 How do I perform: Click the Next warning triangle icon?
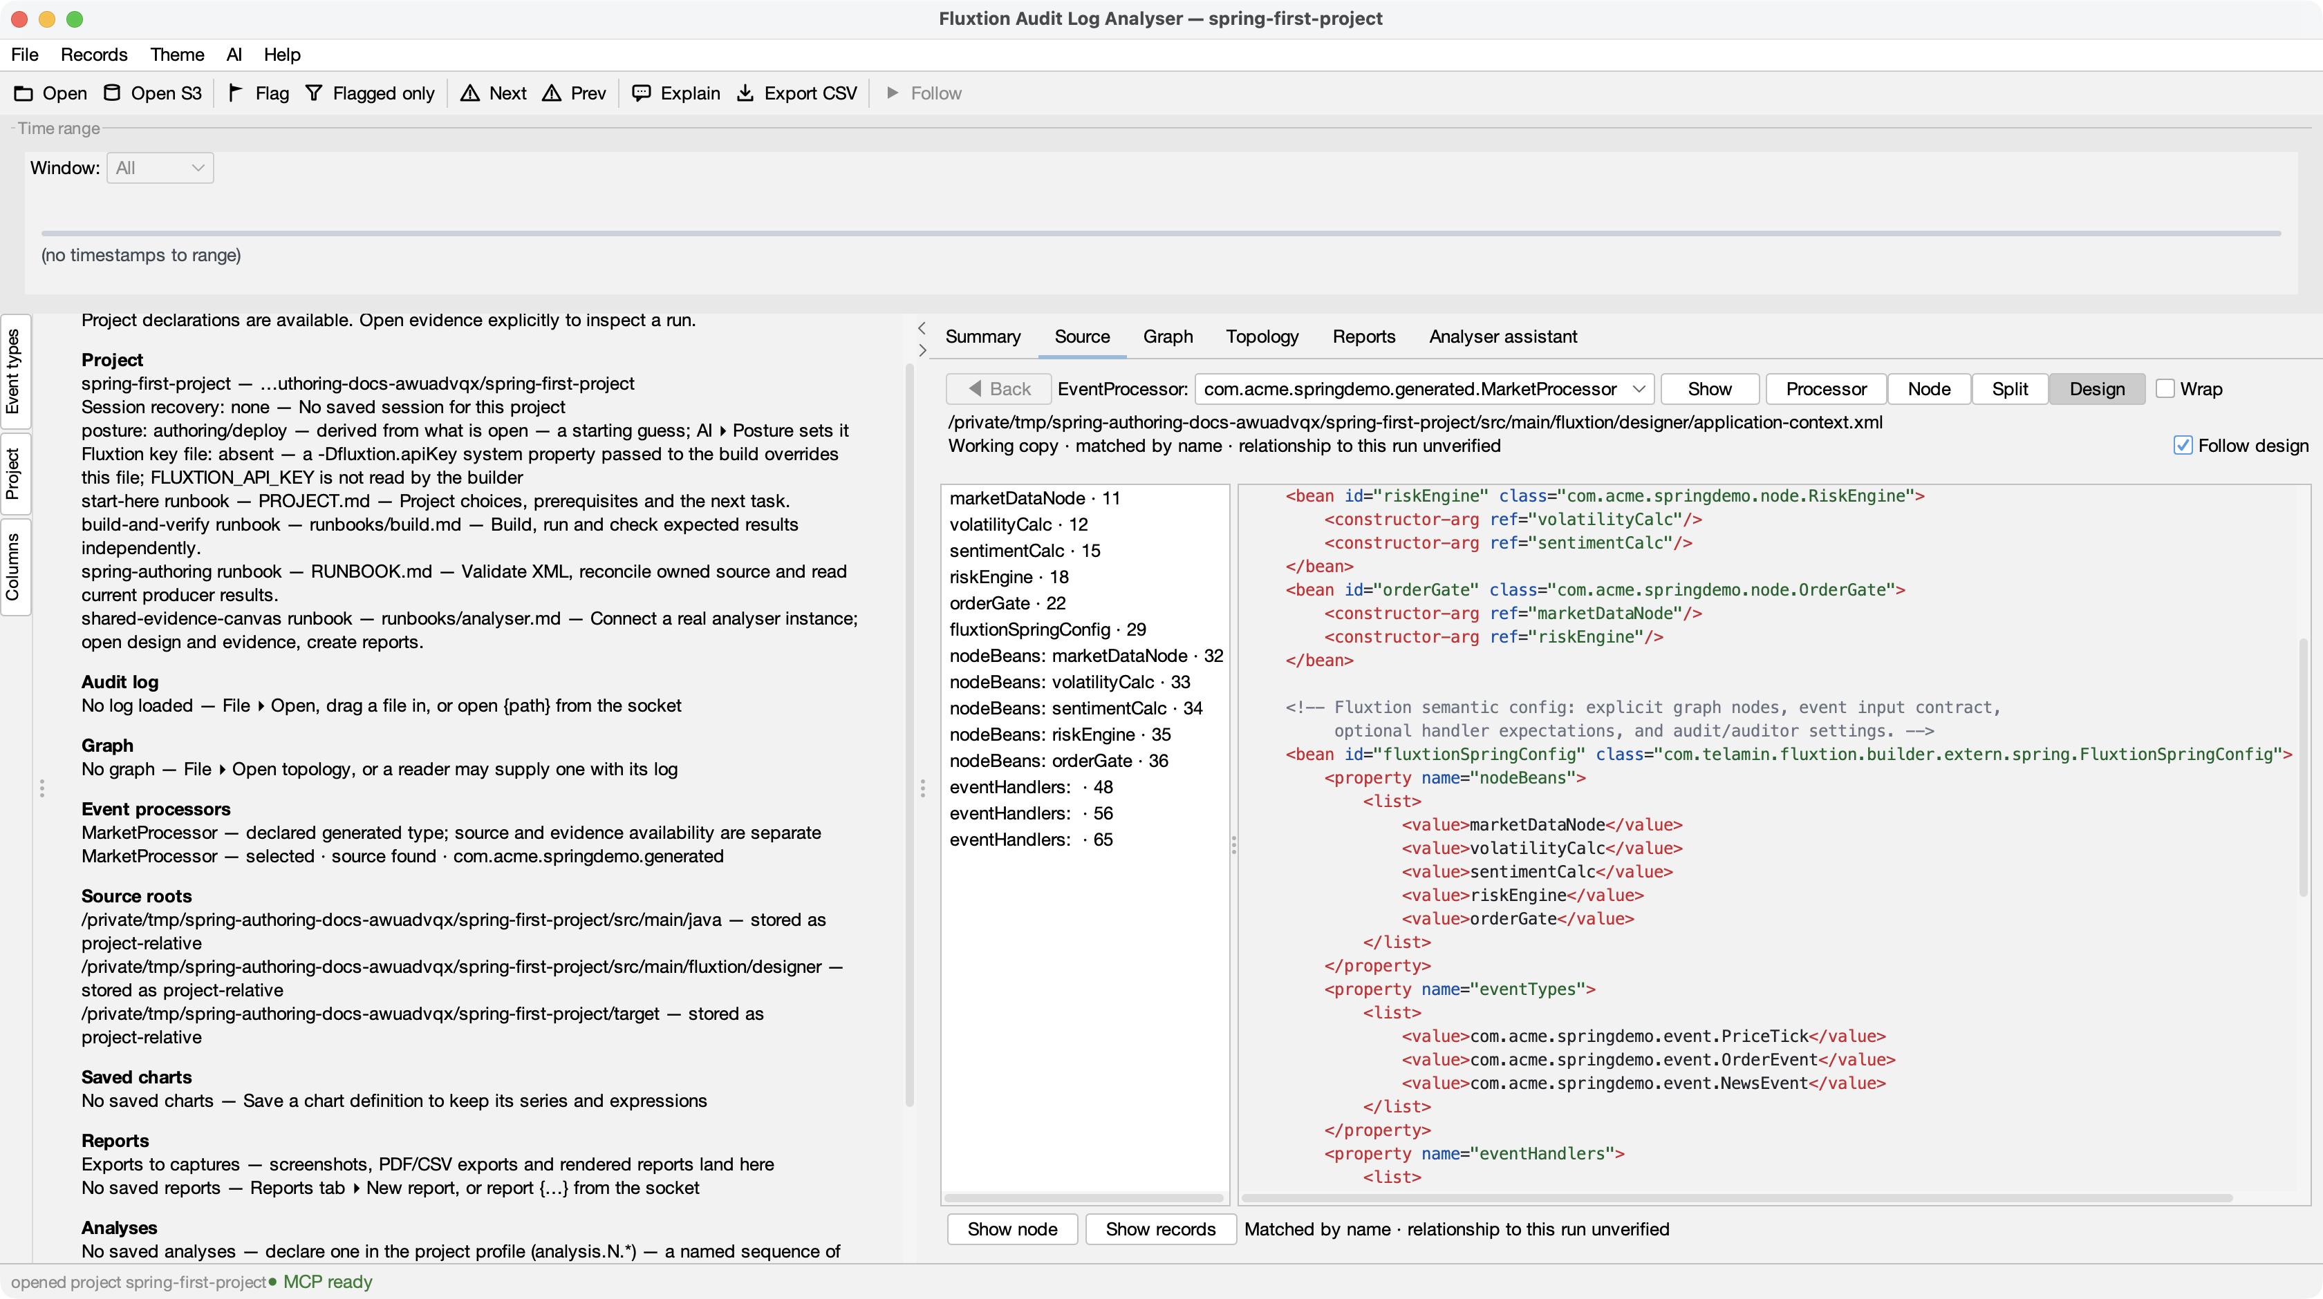470,93
